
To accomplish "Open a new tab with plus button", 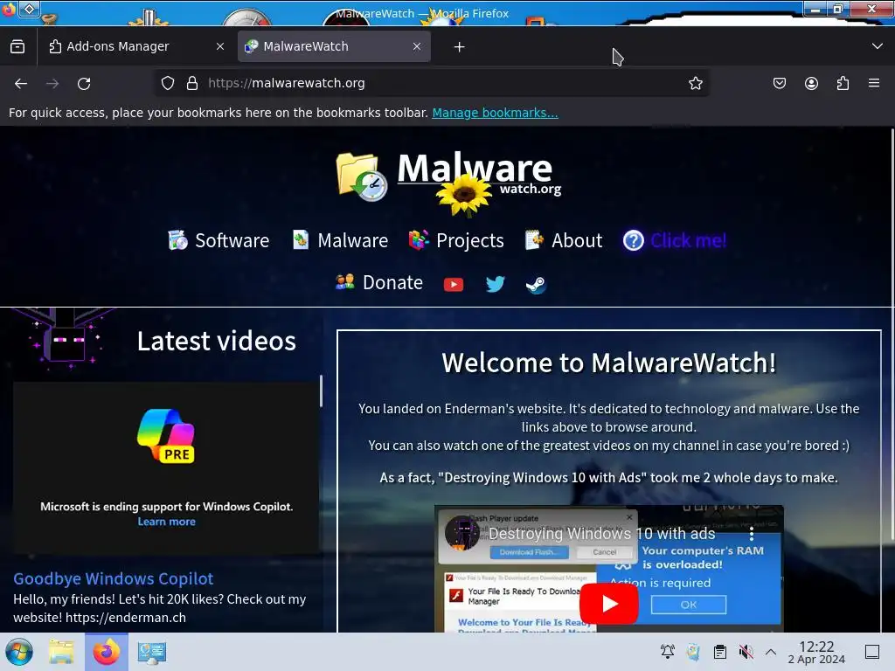I will tap(459, 47).
